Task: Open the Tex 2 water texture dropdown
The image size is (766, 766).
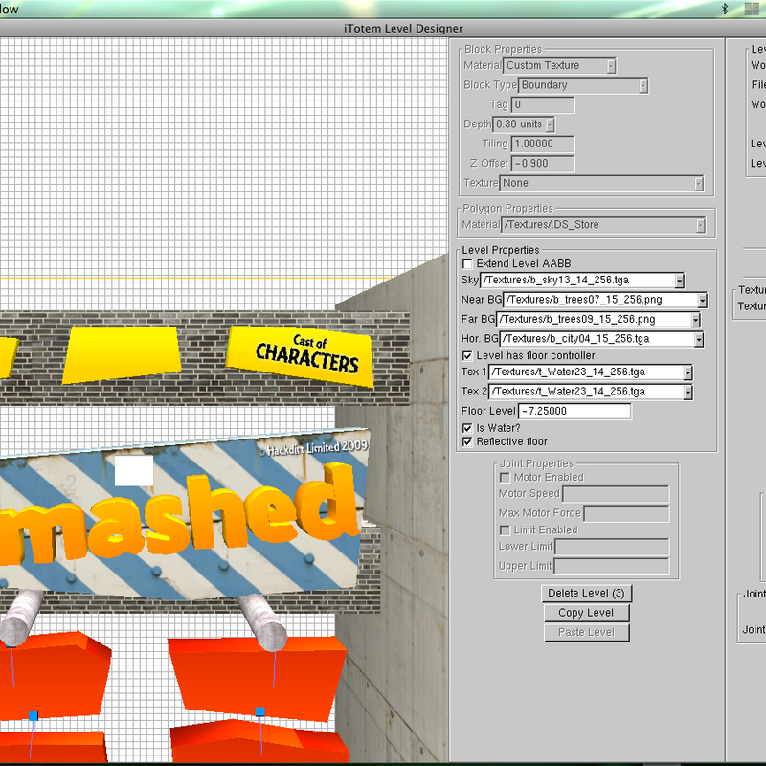Action: (x=590, y=392)
